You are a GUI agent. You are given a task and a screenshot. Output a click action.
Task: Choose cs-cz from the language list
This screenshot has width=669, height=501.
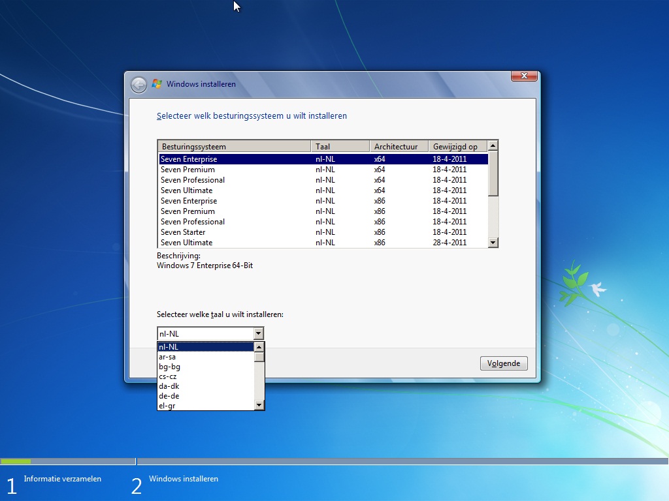[x=206, y=376]
